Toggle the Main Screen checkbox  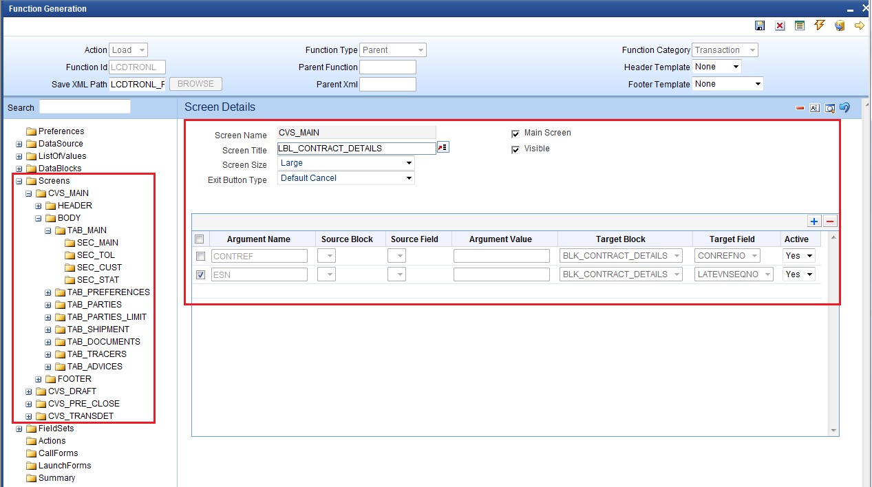click(x=515, y=133)
